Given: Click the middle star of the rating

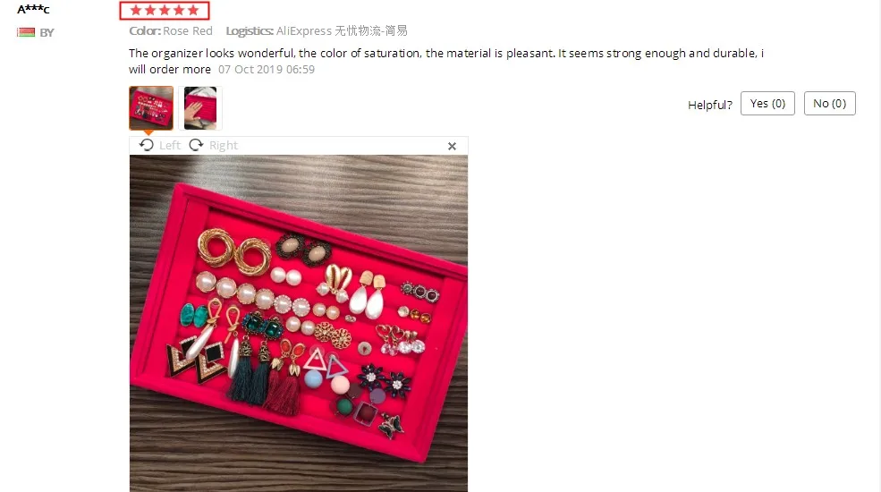Looking at the screenshot, I should (165, 10).
